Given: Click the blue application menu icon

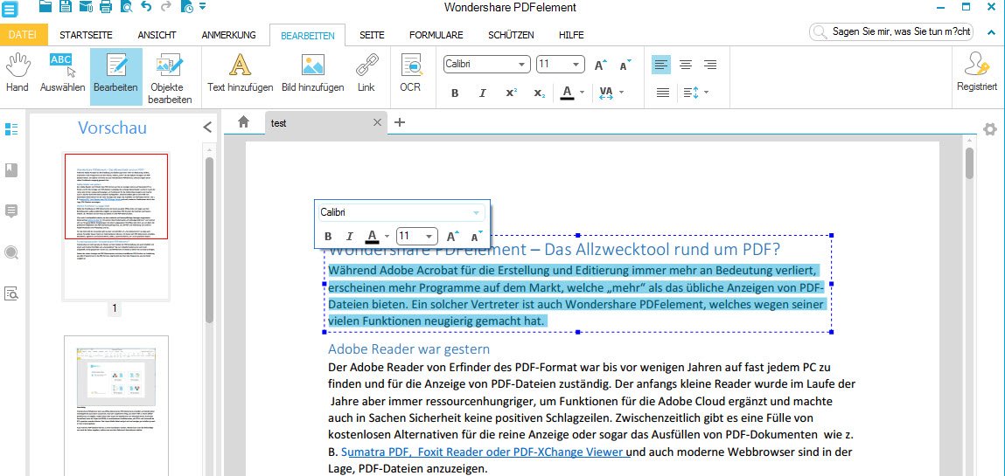Looking at the screenshot, I should pos(10,9).
